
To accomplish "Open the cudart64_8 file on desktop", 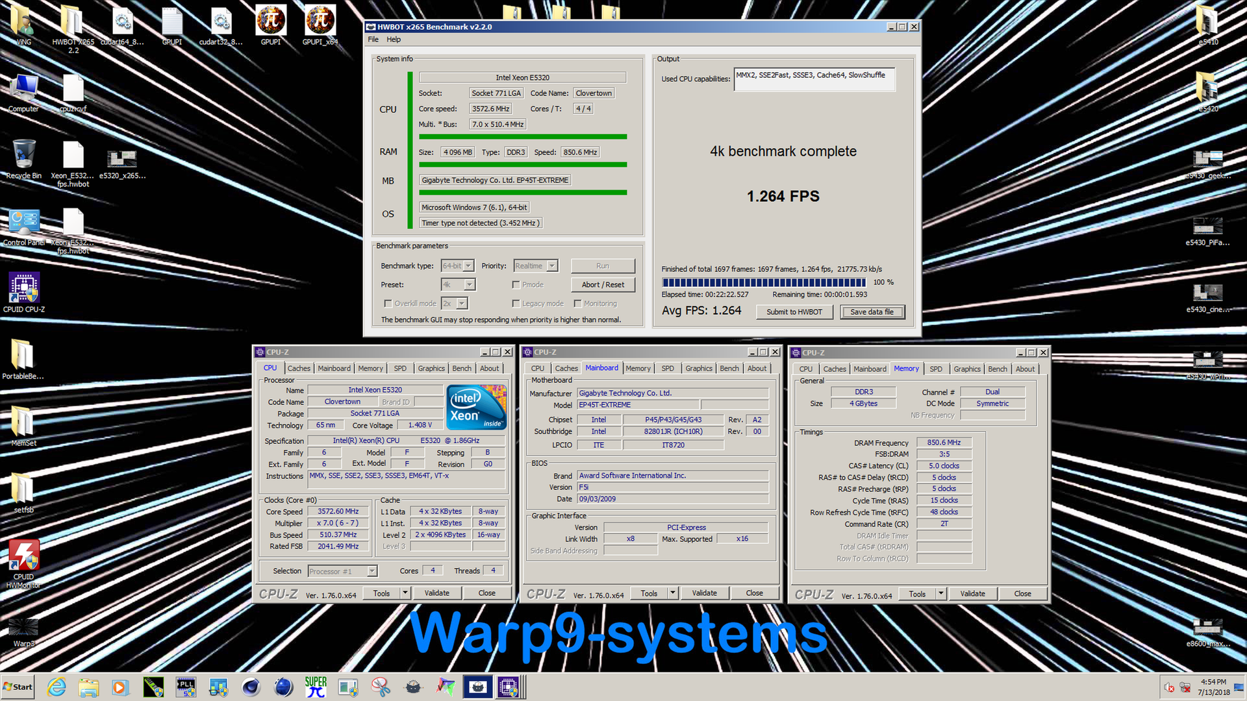I will pyautogui.click(x=122, y=25).
